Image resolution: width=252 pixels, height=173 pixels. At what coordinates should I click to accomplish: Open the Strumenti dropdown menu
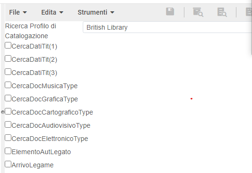96,12
